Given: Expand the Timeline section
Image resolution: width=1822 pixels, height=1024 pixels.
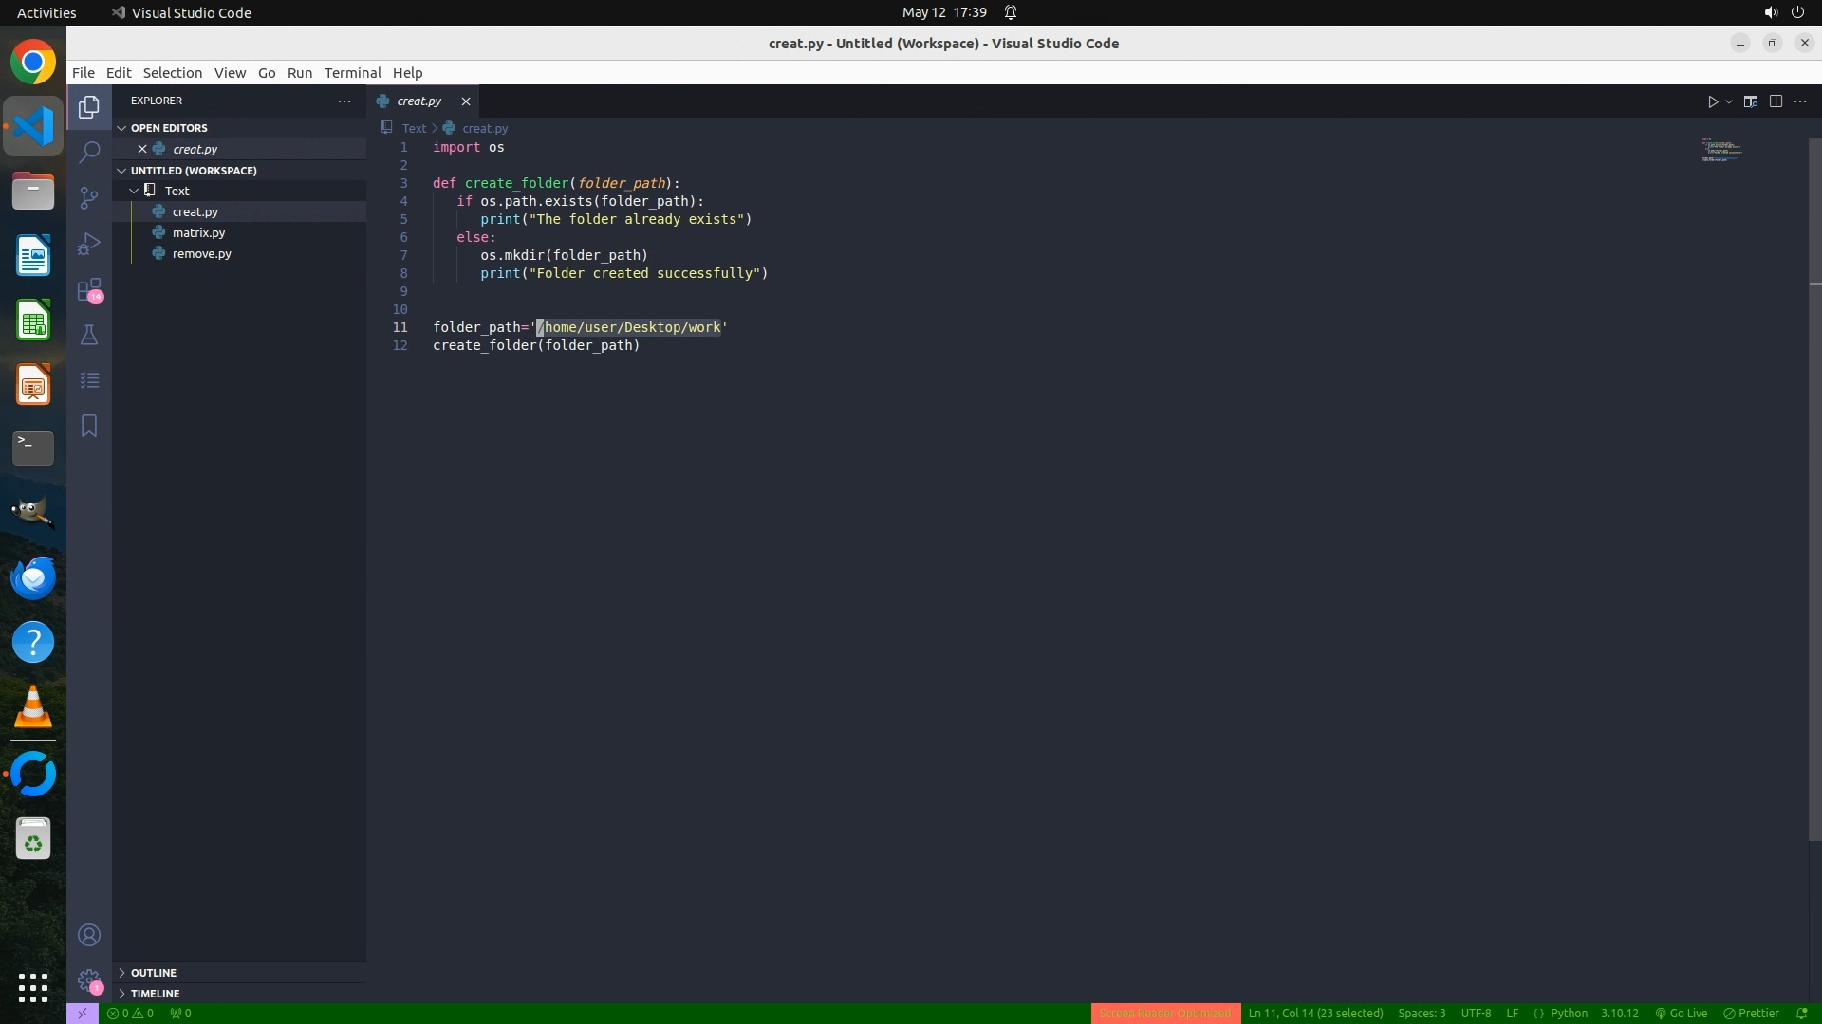Looking at the screenshot, I should (x=155, y=994).
